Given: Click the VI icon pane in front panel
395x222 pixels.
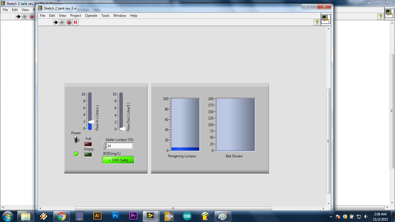Looking at the screenshot, I should (326, 19).
